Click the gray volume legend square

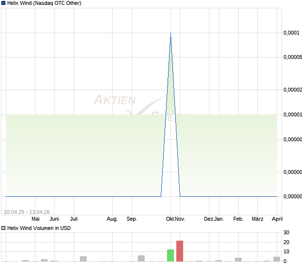3,228
